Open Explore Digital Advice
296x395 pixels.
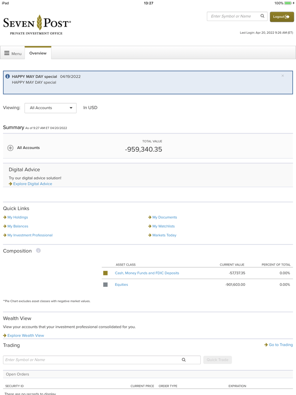(33, 184)
